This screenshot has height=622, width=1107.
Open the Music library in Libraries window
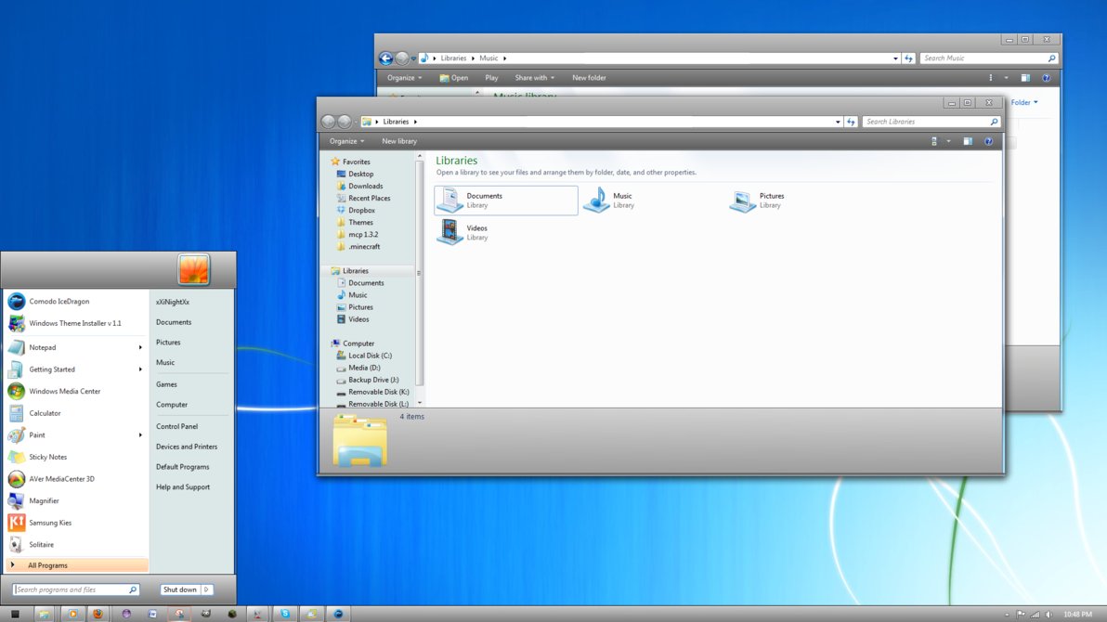(x=598, y=200)
